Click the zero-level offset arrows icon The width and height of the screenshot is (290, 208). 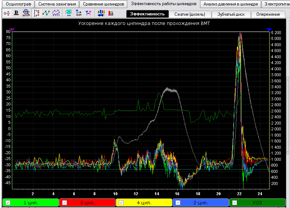[7, 13]
